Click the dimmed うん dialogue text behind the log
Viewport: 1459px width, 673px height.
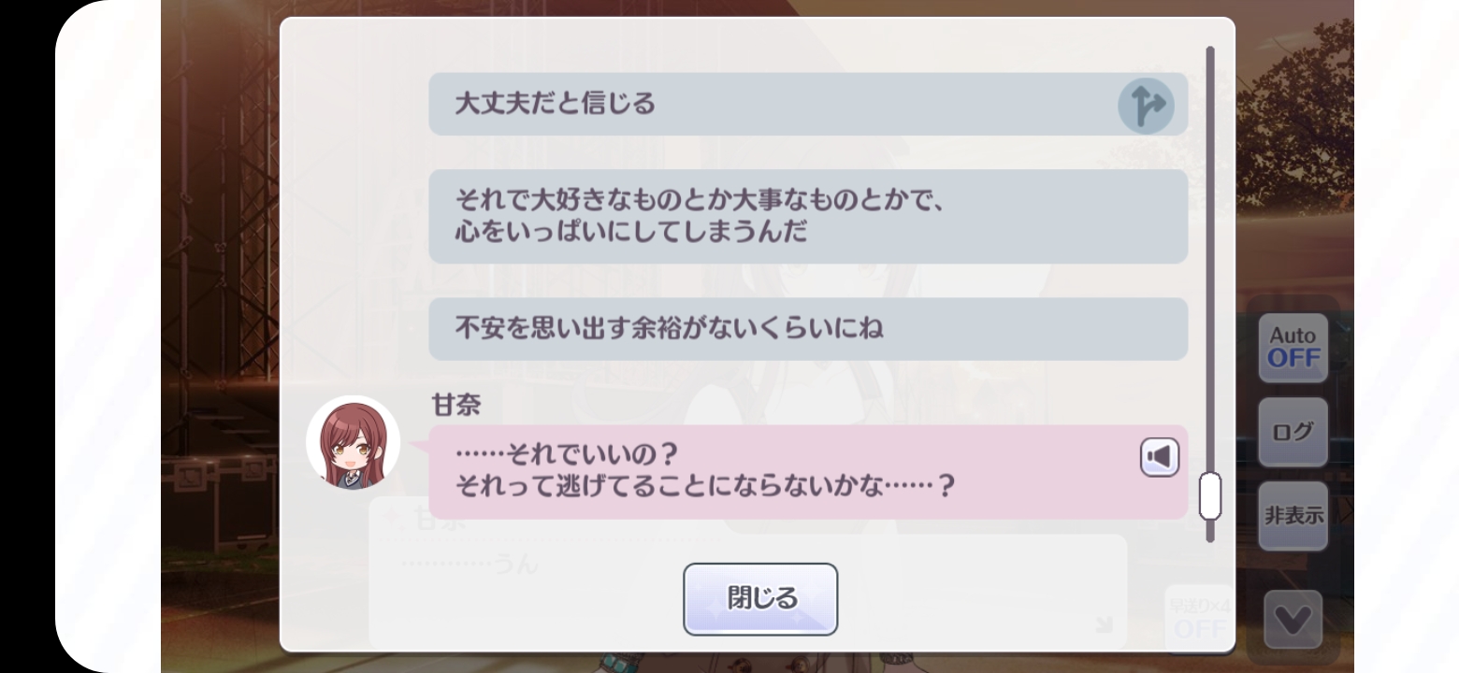pyautogui.click(x=517, y=566)
